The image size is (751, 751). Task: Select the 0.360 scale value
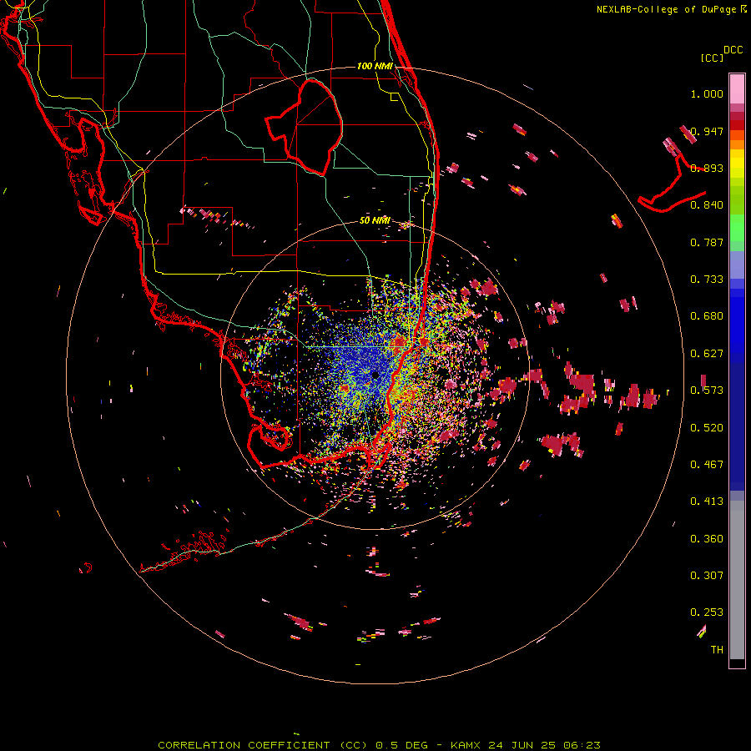[x=707, y=539]
